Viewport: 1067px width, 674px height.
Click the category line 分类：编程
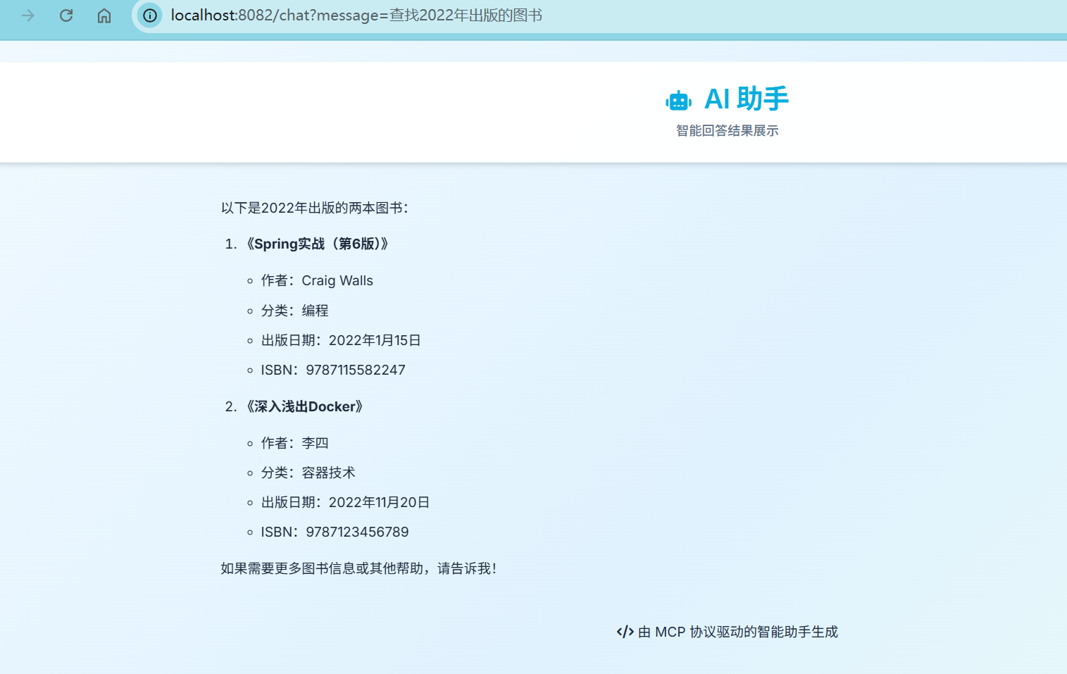pos(294,311)
